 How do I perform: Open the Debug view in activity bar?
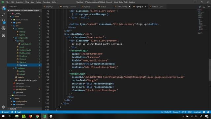(x=4, y=28)
